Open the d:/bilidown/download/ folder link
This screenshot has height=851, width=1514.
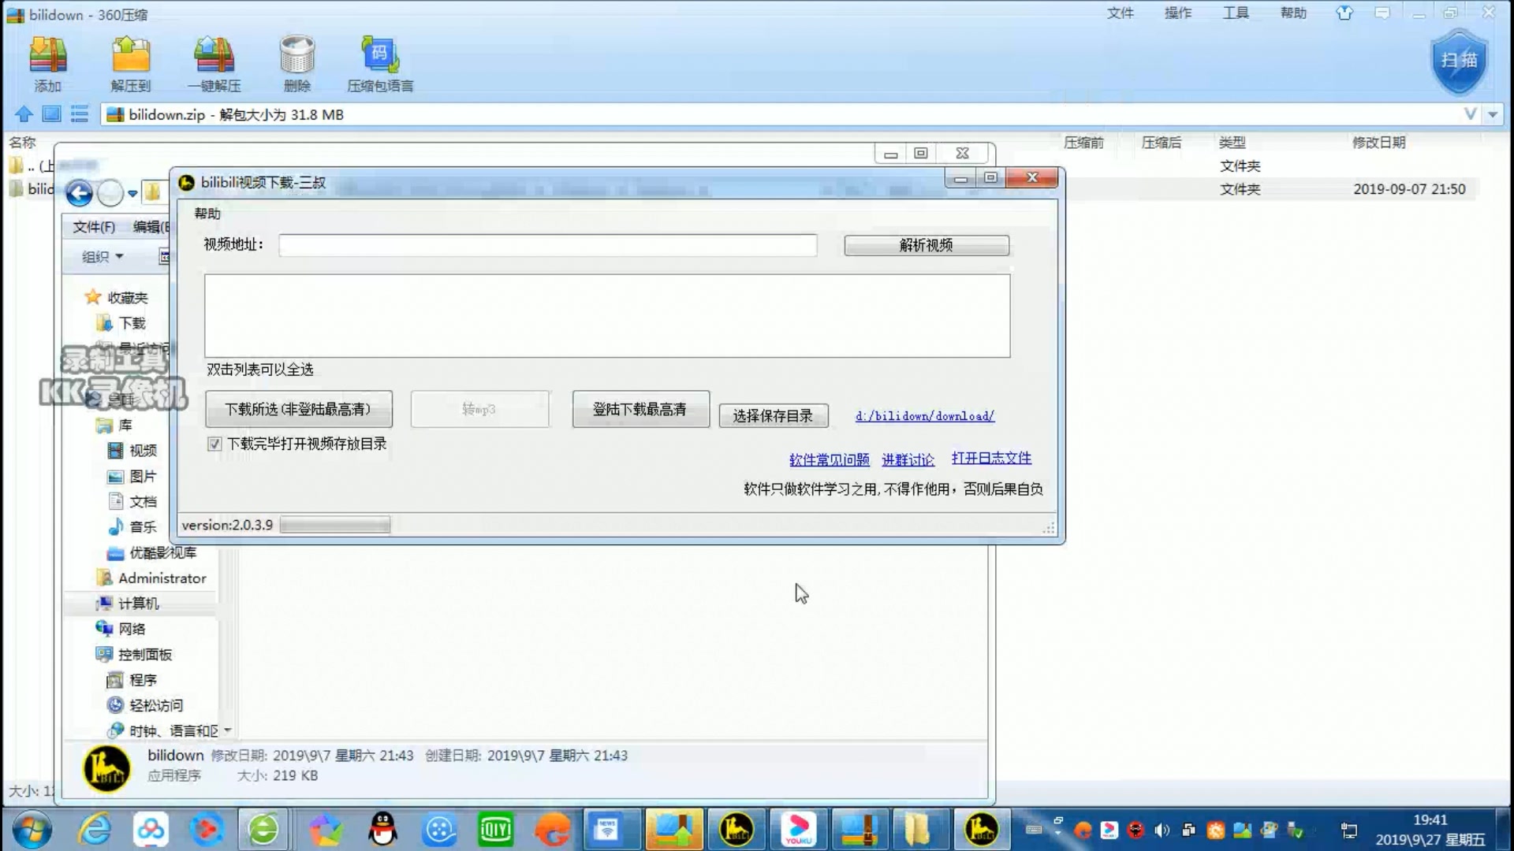(x=924, y=416)
